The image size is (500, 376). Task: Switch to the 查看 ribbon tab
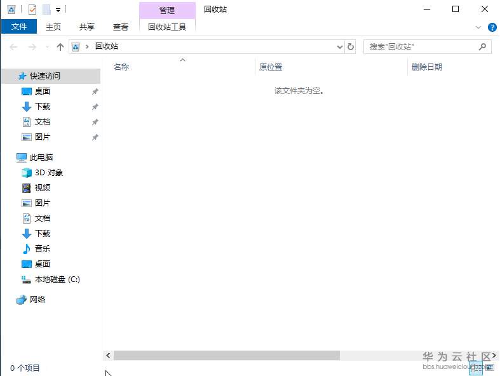[121, 27]
